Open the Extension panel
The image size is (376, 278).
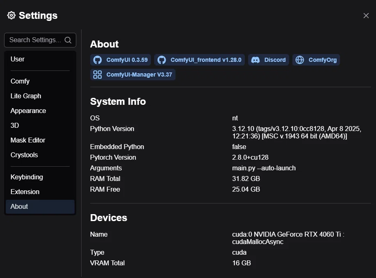[40, 192]
